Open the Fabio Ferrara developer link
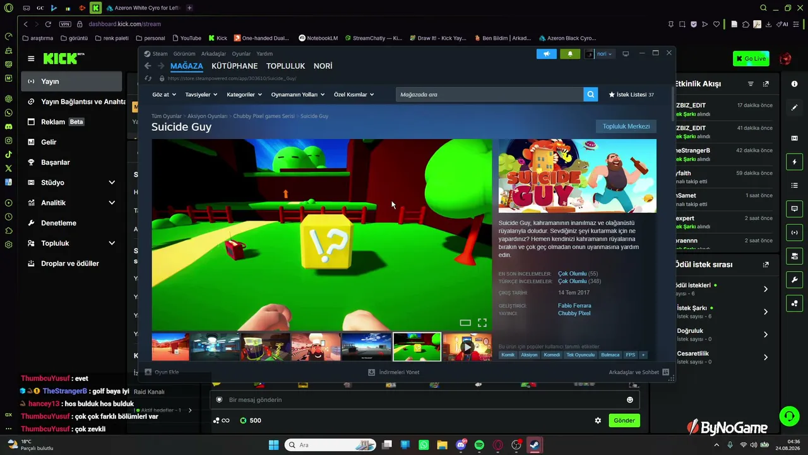The image size is (808, 455). (x=574, y=306)
